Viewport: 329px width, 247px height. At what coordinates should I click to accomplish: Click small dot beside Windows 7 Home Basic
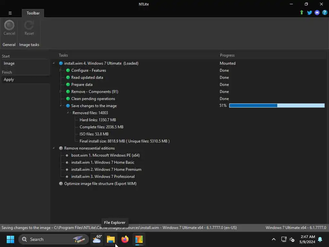pyautogui.click(x=67, y=162)
